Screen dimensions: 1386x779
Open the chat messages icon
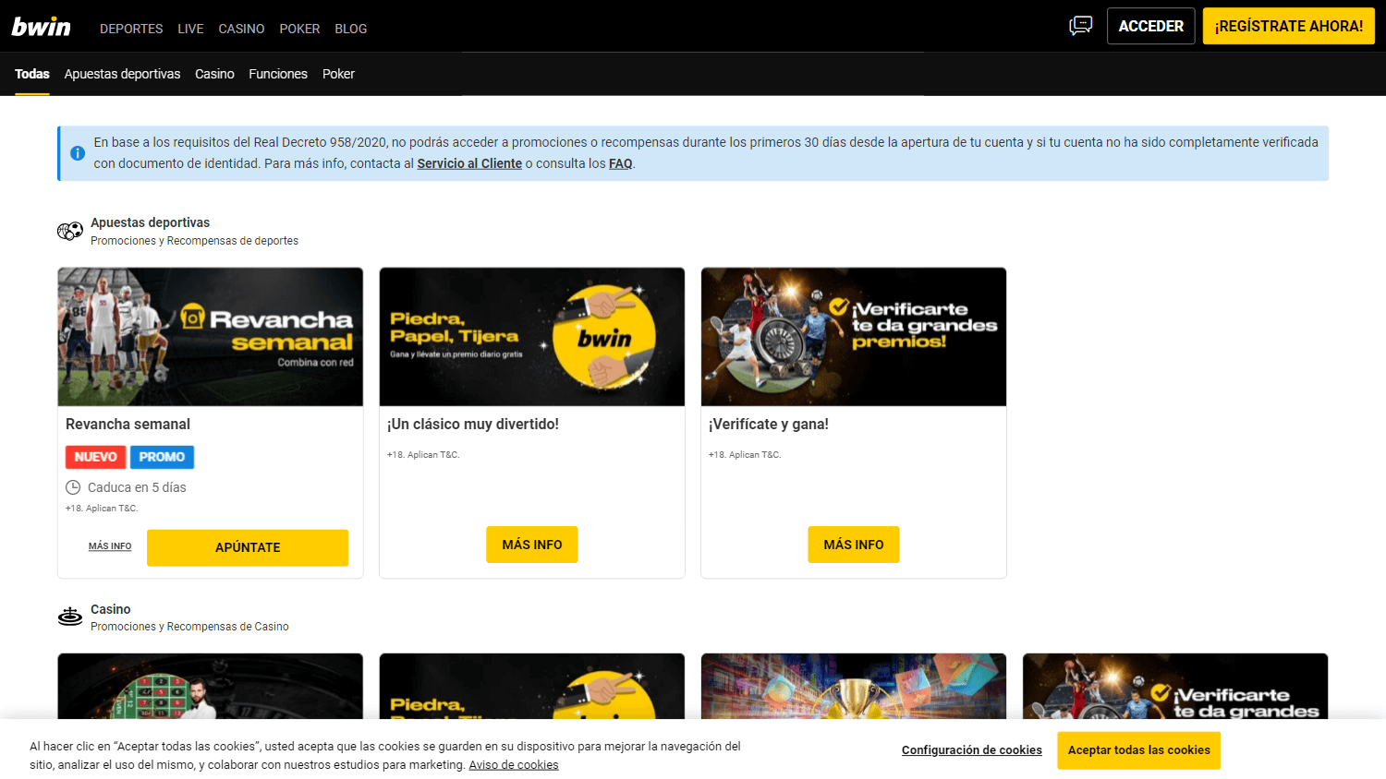tap(1080, 26)
